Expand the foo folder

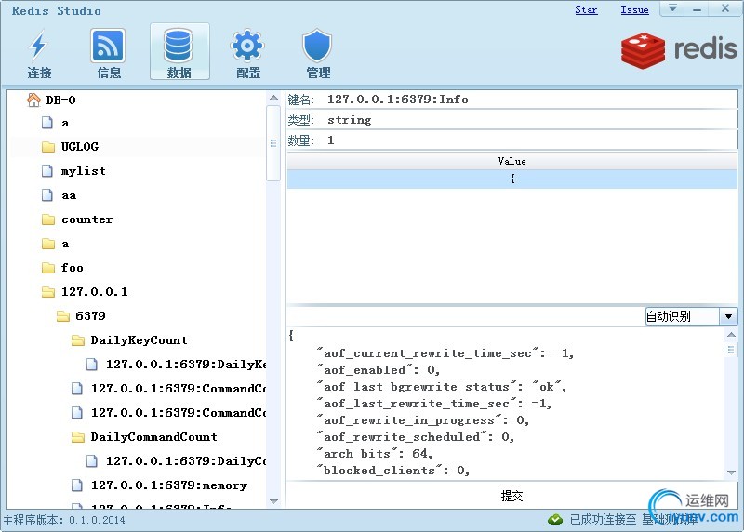(x=73, y=268)
